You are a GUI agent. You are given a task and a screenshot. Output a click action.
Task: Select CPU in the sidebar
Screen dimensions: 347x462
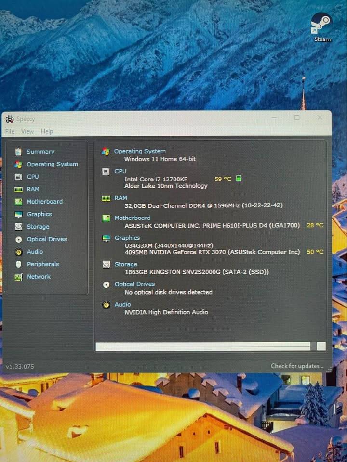[33, 177]
